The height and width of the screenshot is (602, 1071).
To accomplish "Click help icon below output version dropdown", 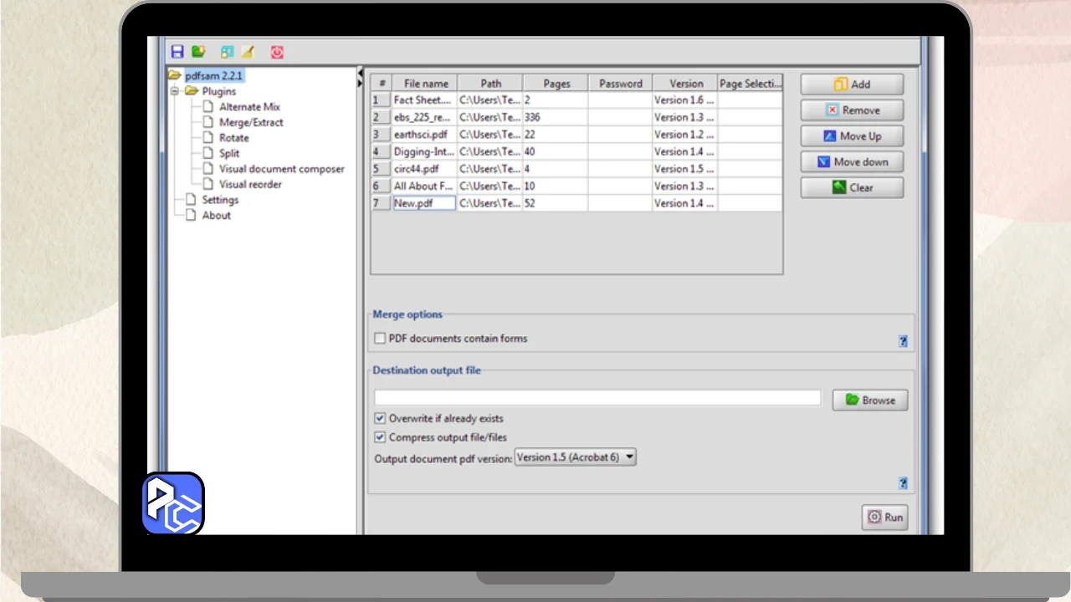I will (x=903, y=483).
